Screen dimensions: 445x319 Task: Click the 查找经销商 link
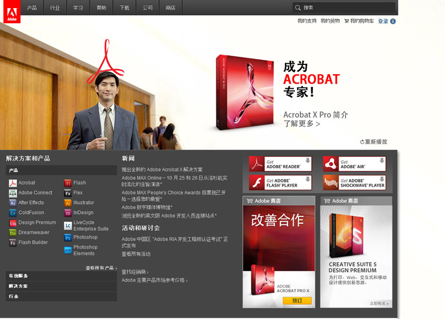(x=135, y=272)
